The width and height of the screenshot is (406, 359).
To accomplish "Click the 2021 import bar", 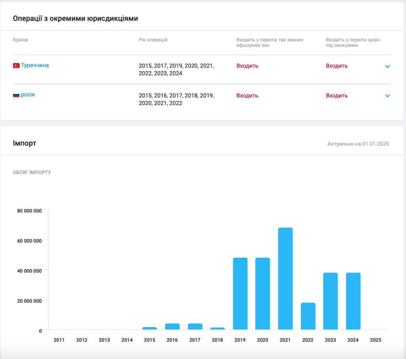I will click(x=285, y=279).
